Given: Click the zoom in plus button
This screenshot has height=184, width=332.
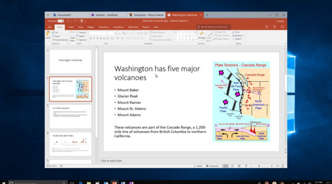Looking at the screenshot, I should [271, 166].
